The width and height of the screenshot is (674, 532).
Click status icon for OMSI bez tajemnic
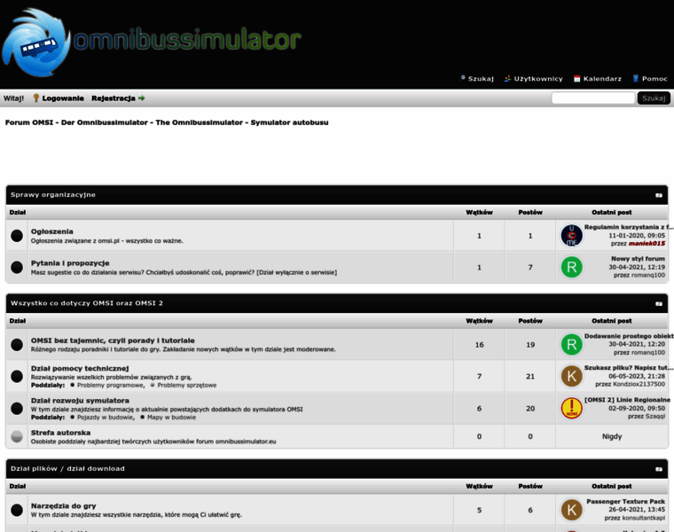coord(17,345)
